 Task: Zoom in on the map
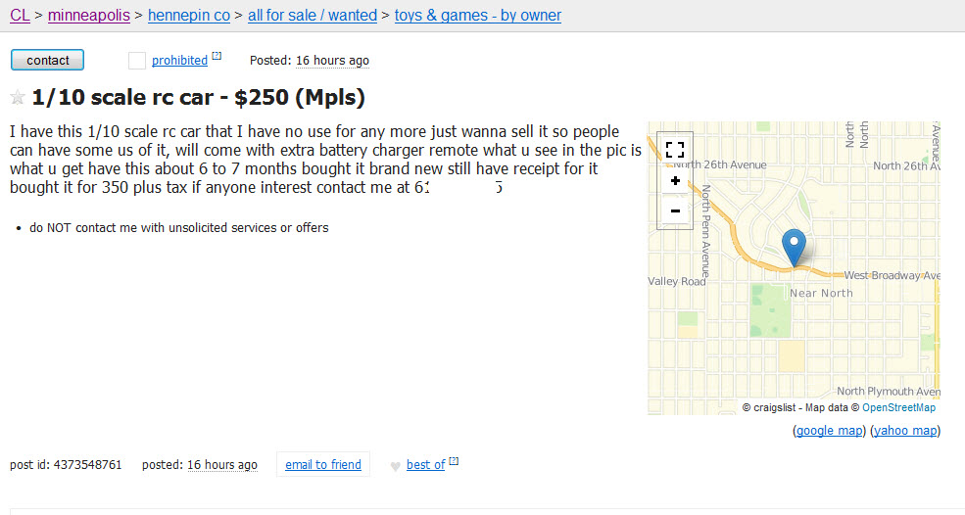pos(675,181)
